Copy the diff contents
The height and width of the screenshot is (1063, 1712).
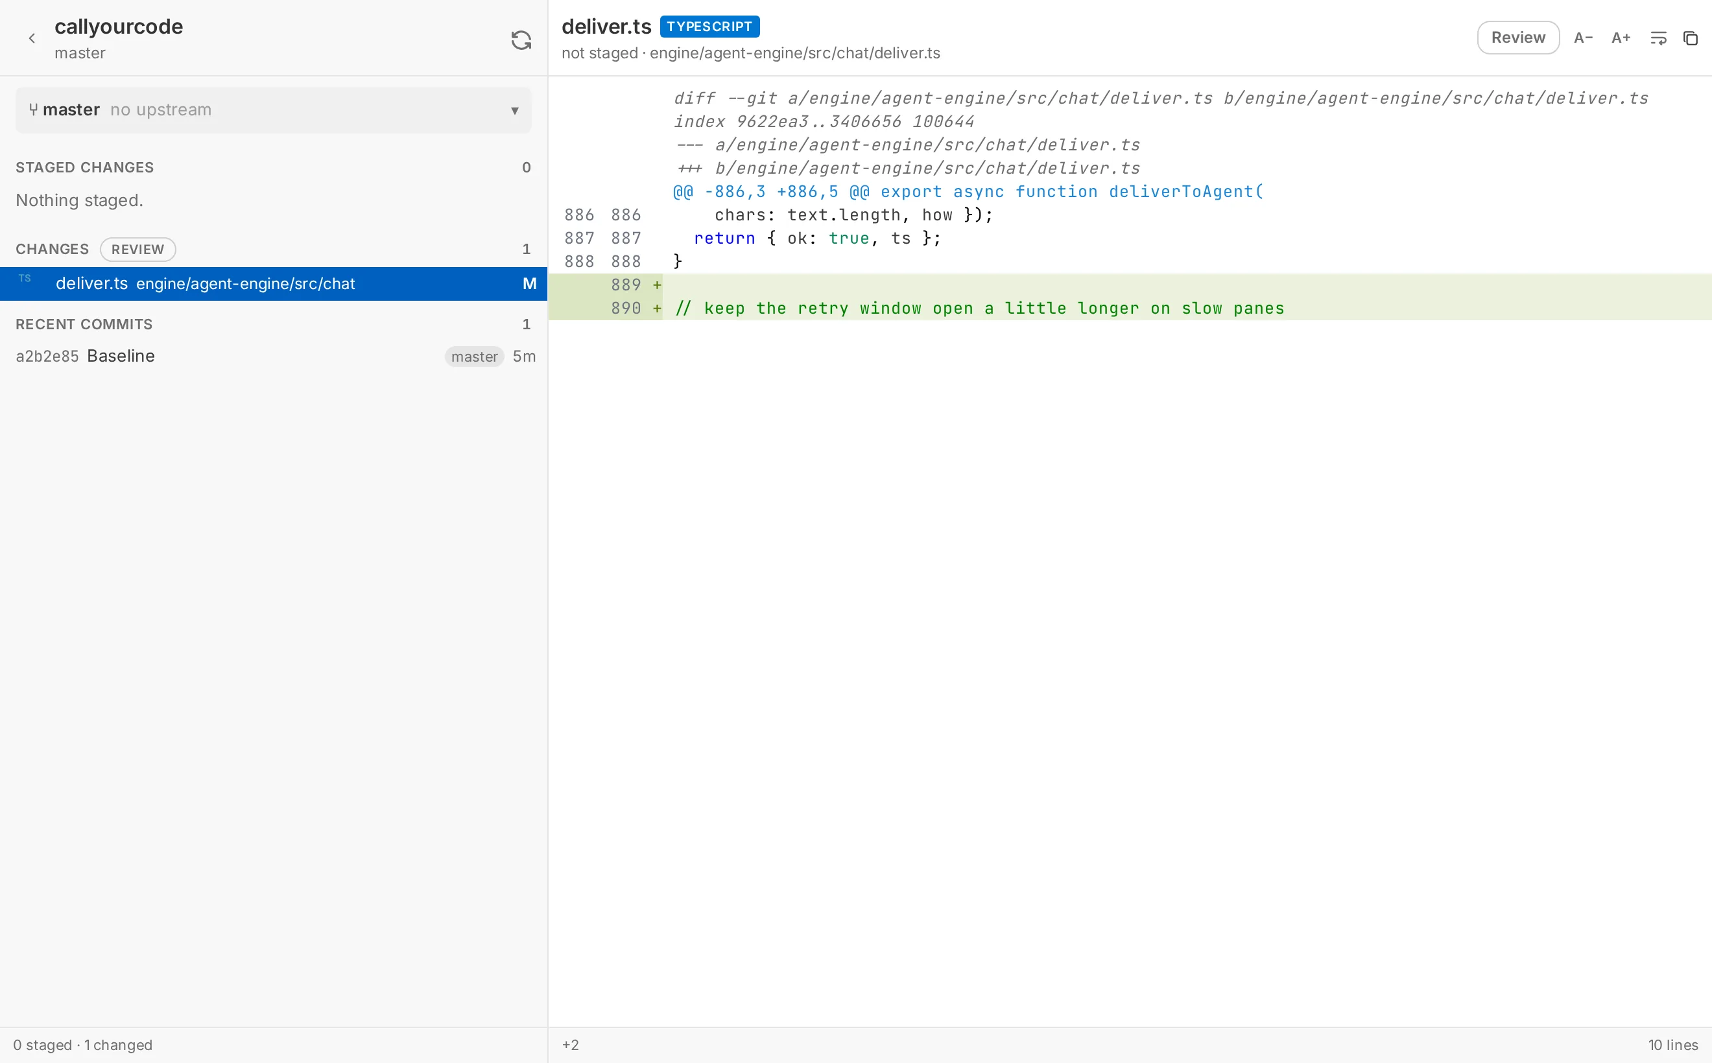[x=1690, y=38]
